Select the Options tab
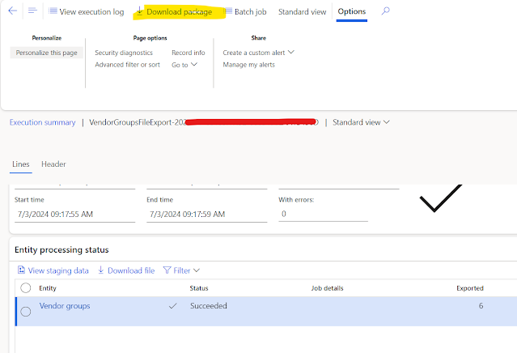 pos(352,11)
